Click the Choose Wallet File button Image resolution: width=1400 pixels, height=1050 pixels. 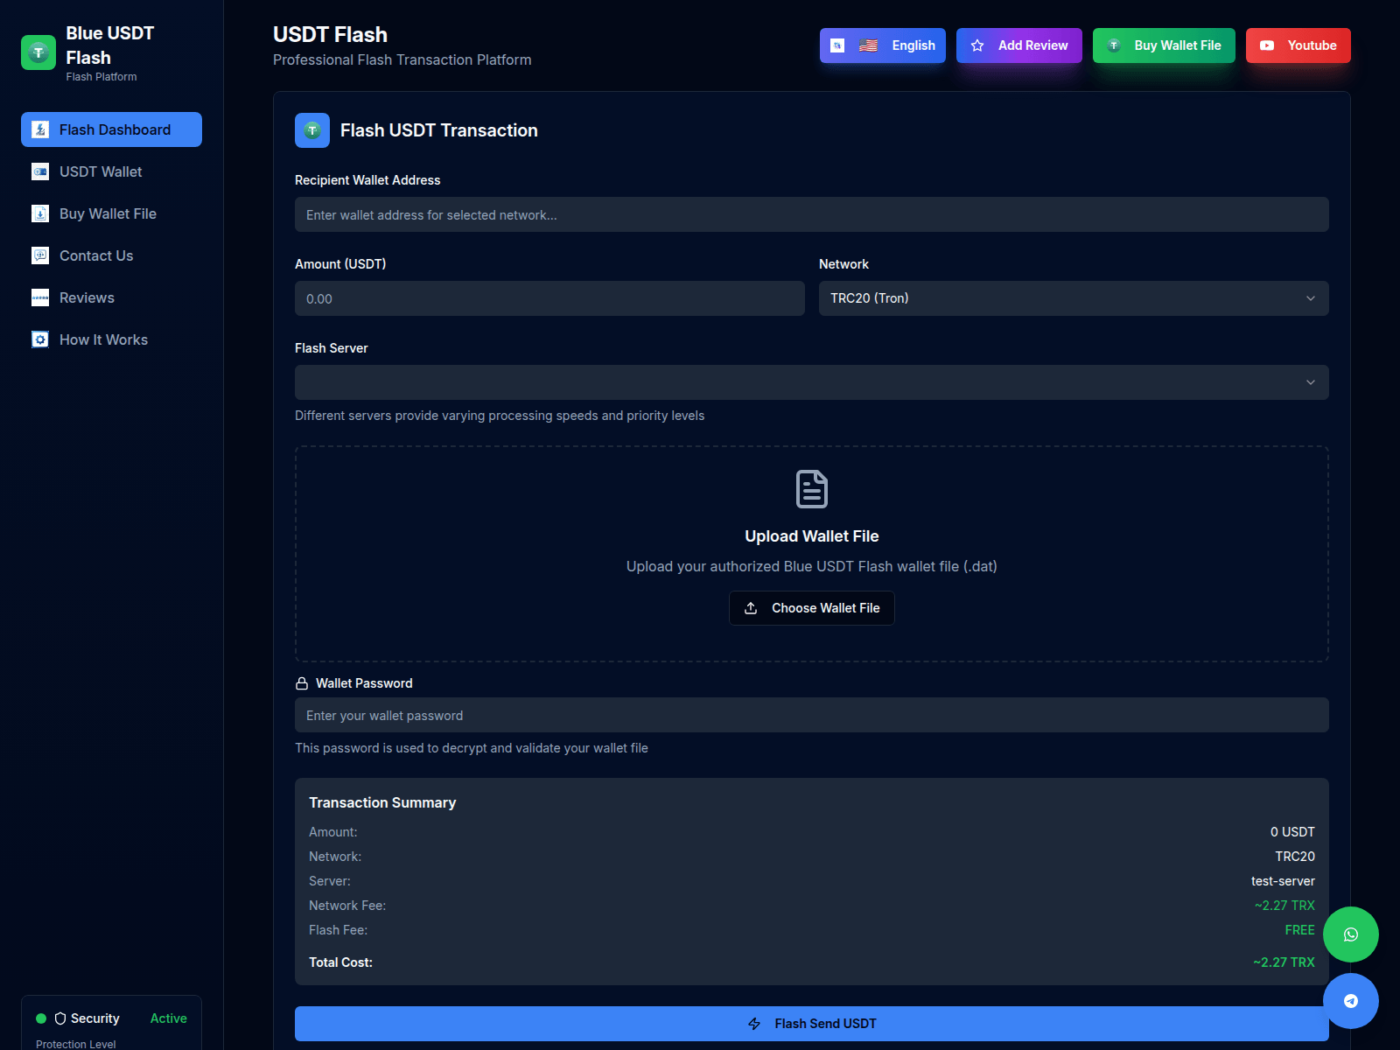(x=812, y=608)
